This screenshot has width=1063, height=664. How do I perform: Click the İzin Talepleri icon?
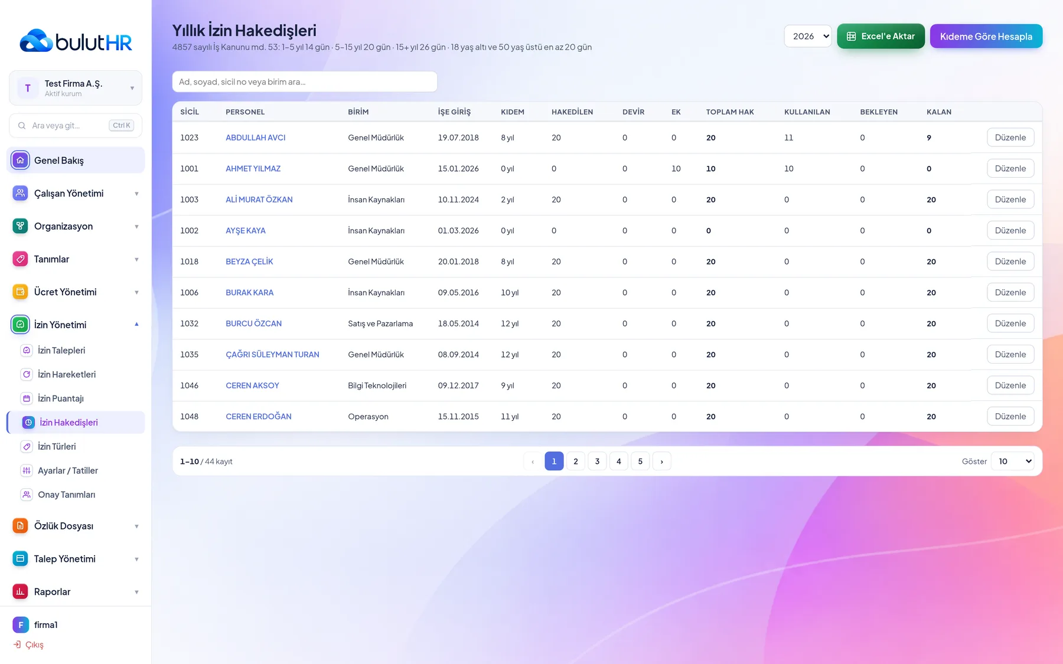click(27, 350)
